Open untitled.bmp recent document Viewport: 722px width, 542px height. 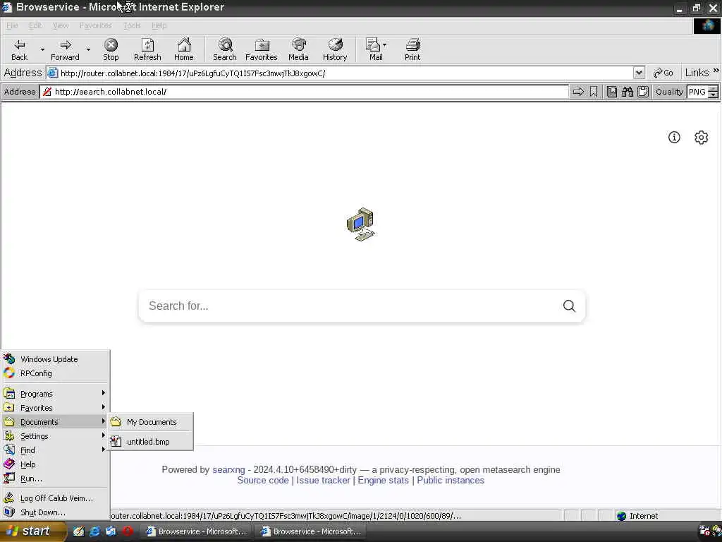click(151, 442)
